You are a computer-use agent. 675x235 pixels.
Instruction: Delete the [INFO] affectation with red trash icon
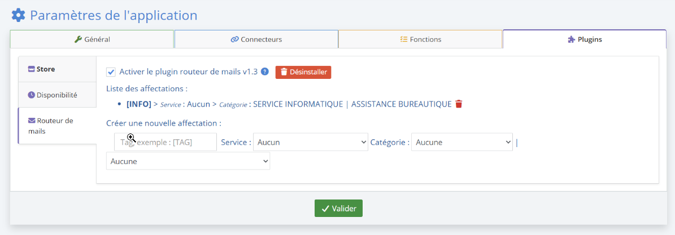[x=459, y=104]
